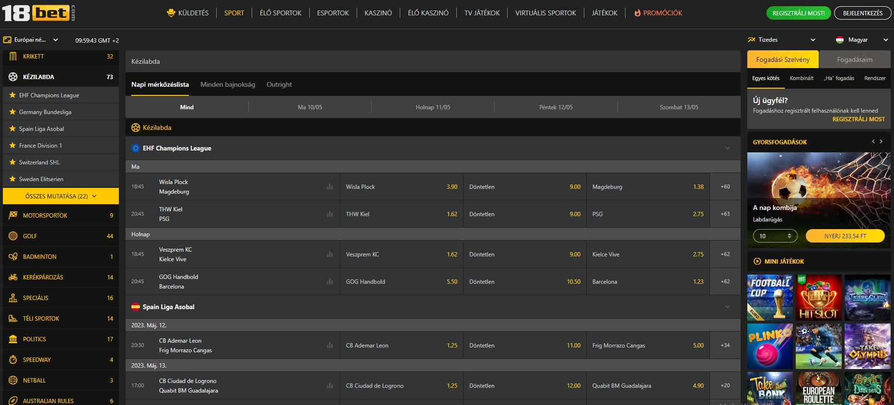The height and width of the screenshot is (405, 894).
Task: Click star icon beside Spain Liga Asobal
Action: (x=12, y=129)
